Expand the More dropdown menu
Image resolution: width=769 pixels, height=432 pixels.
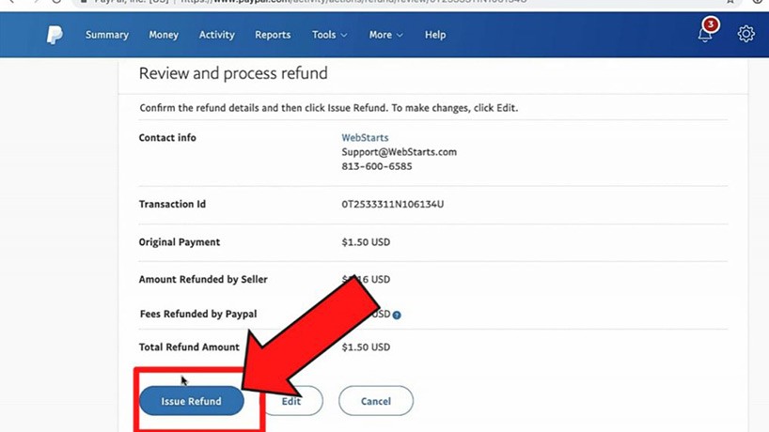[x=385, y=35]
